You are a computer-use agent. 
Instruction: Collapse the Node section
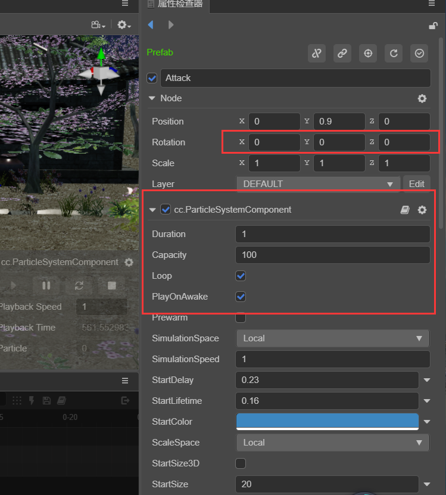[152, 98]
